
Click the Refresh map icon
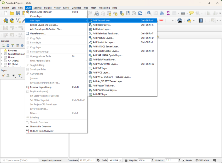[140, 13]
